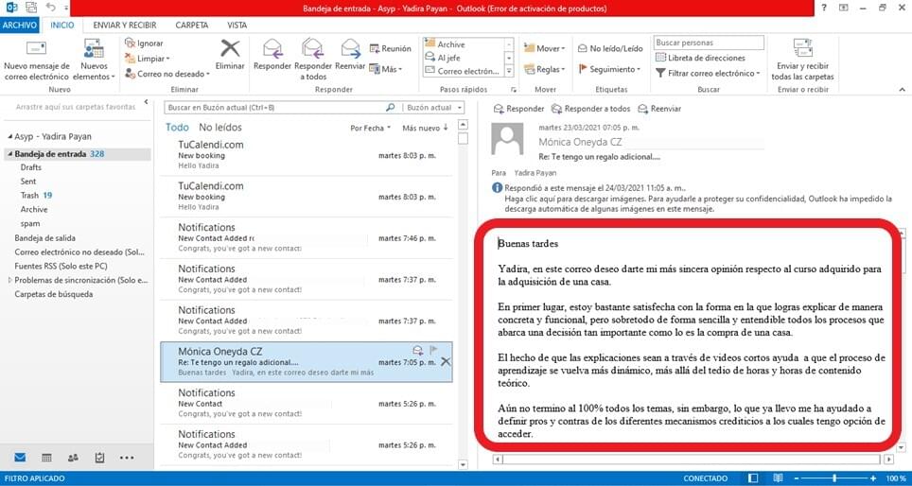The height and width of the screenshot is (486, 912).
Task: Open Bandeja de salida folder
Action: [44, 237]
